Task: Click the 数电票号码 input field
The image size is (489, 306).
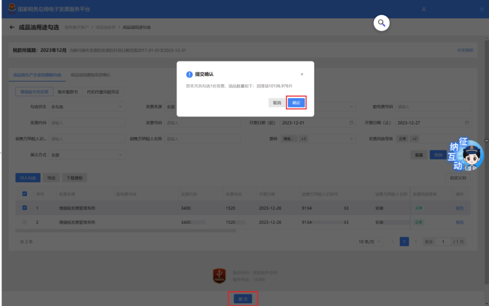Action: click(433, 107)
